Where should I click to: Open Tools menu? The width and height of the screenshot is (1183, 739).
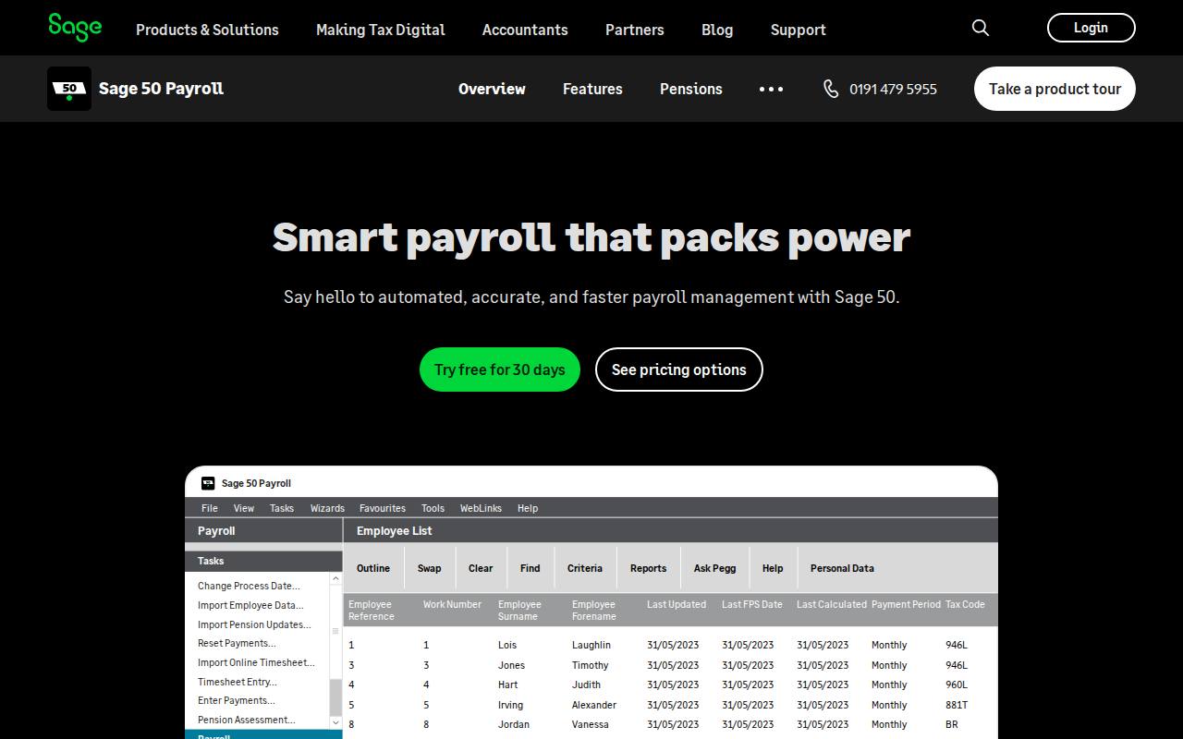(433, 508)
